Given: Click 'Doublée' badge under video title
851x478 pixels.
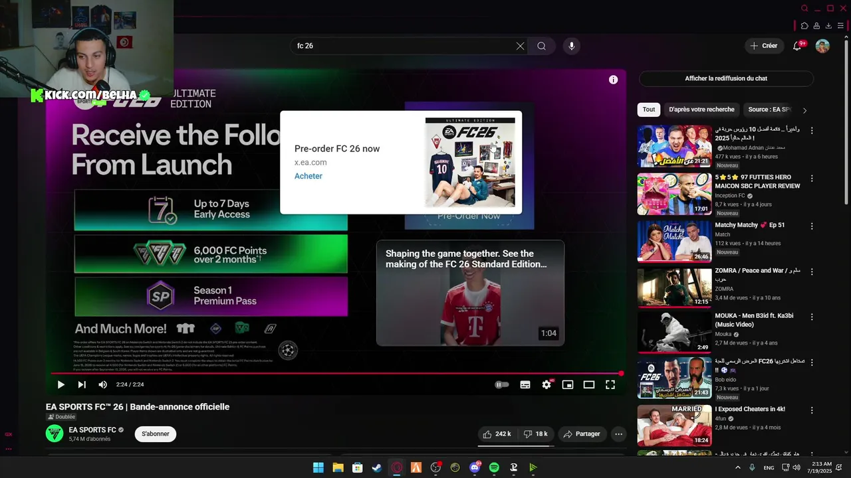Looking at the screenshot, I should (x=61, y=417).
